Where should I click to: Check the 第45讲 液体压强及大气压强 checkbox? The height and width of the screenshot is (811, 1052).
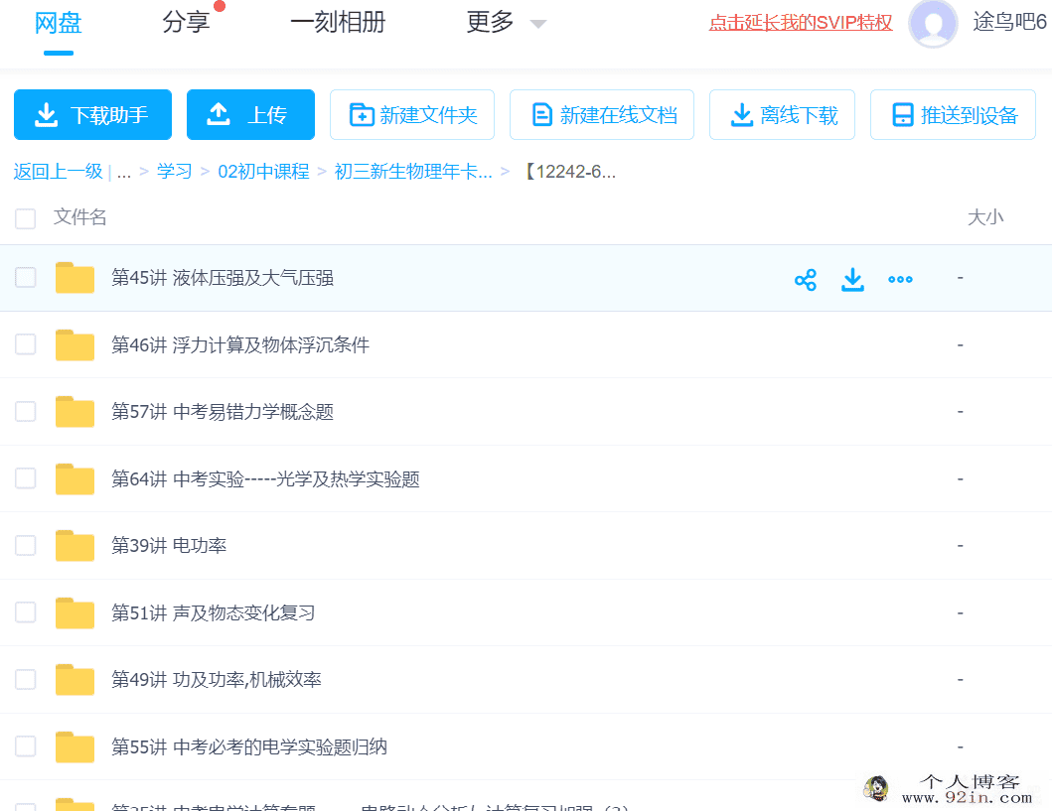point(26,278)
